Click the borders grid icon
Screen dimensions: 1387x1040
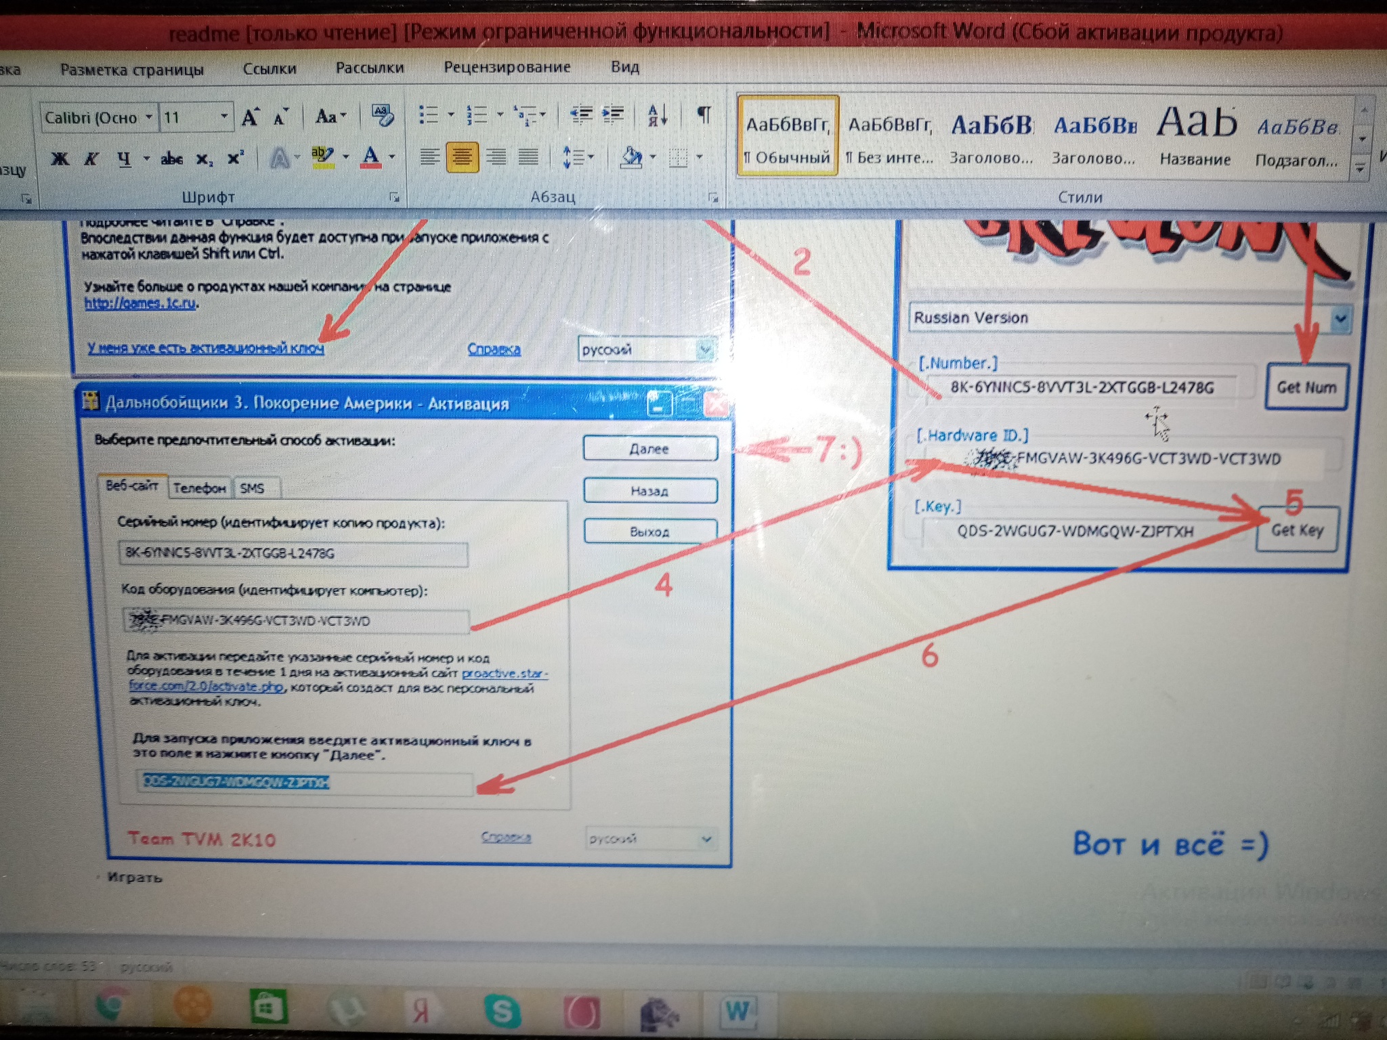(x=678, y=158)
